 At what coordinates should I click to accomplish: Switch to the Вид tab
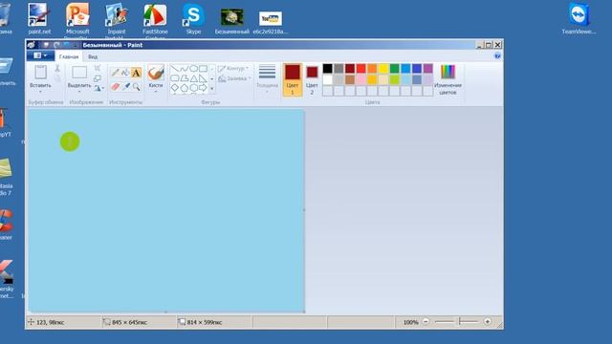click(93, 56)
